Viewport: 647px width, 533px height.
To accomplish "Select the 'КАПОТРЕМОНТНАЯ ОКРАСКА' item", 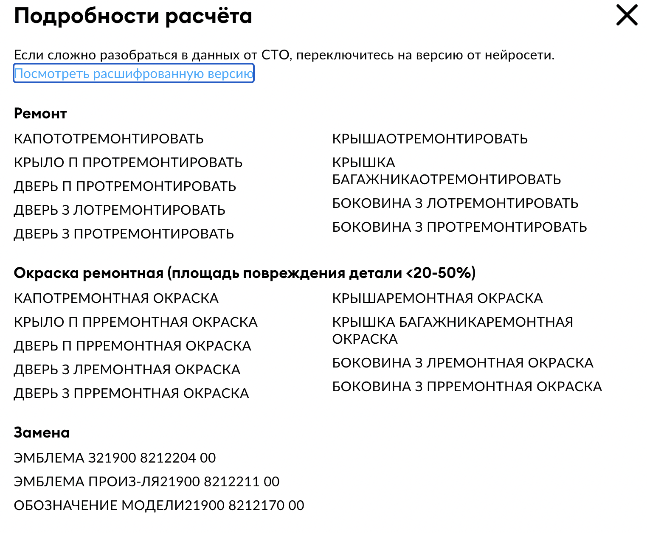I will coord(116,299).
